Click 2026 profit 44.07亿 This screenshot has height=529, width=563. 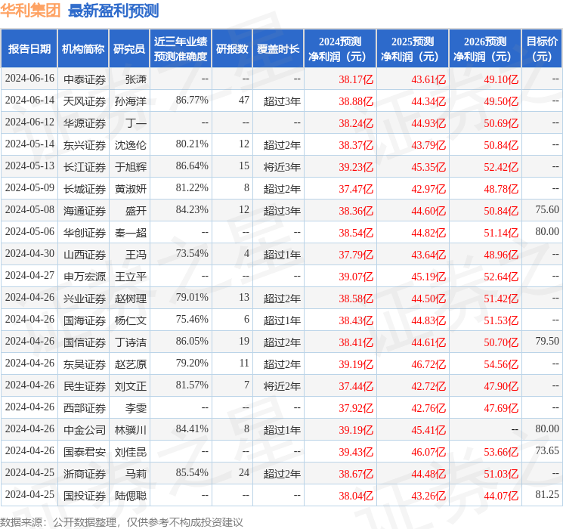(x=501, y=496)
